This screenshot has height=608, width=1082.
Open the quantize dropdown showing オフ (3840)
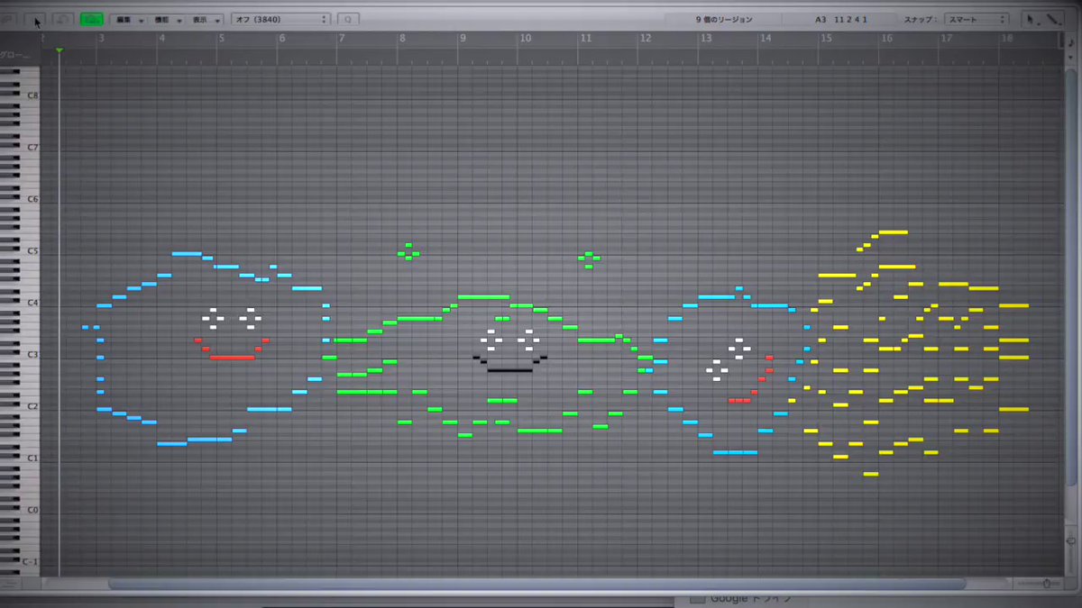click(280, 19)
